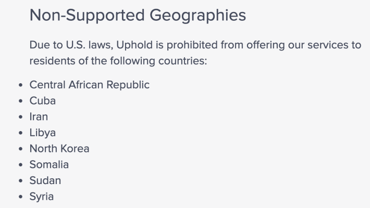Click the Libya list entry
The width and height of the screenshot is (370, 208).
point(43,133)
